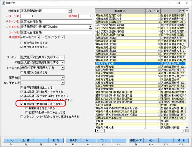Click the left arrow of the horizontal scrollbar

(97, 131)
